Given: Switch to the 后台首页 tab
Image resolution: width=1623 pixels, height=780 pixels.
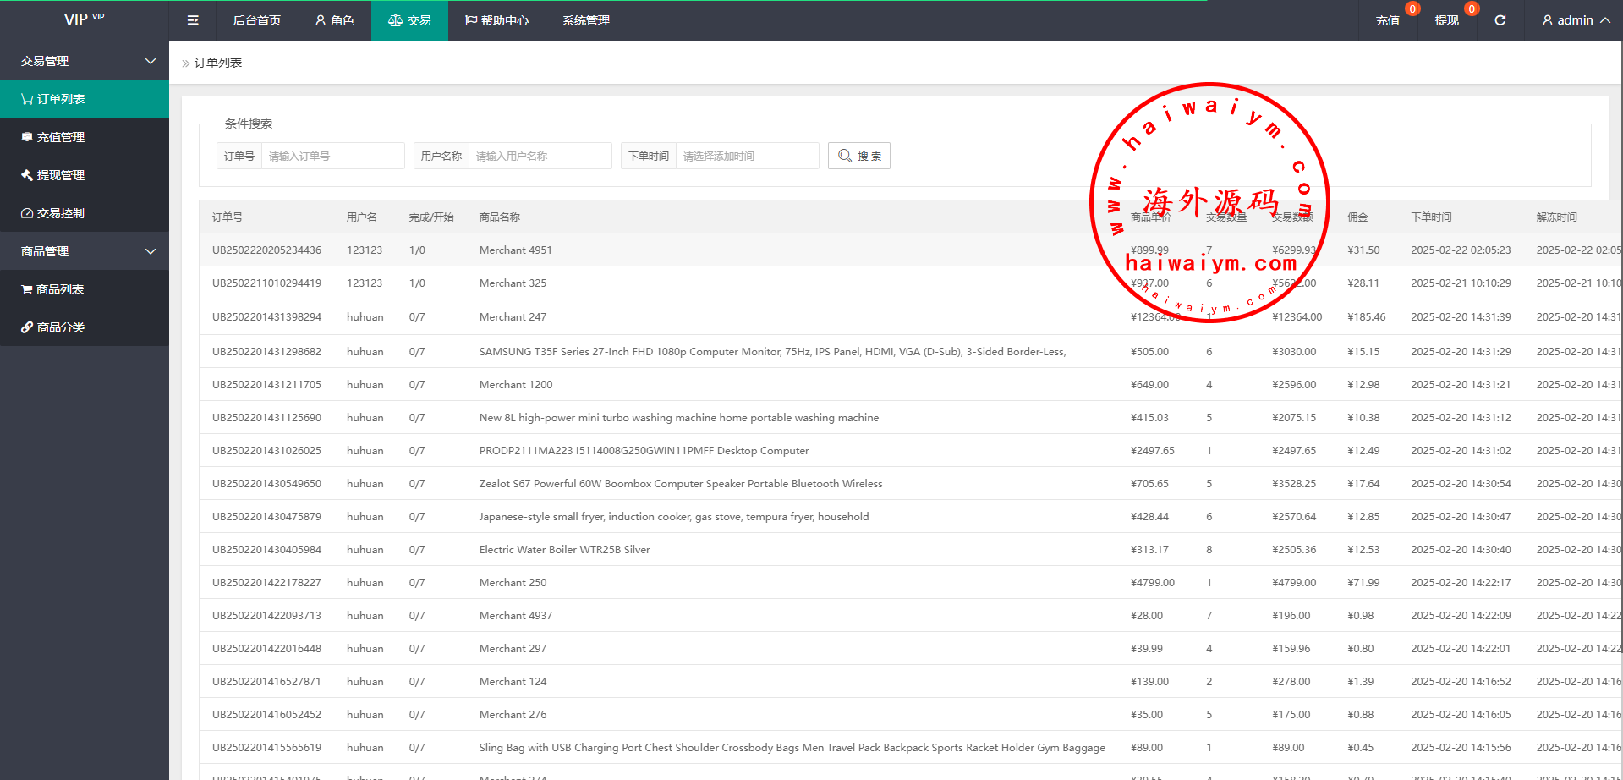Looking at the screenshot, I should 257,20.
